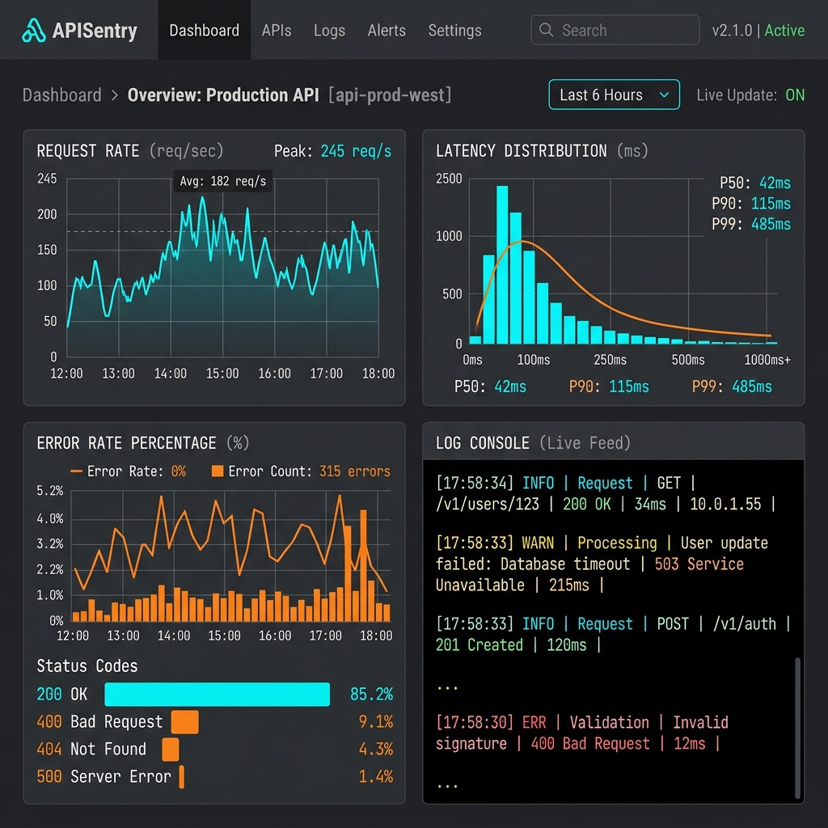Click the 4.3% percentage value
This screenshot has width=828, height=828.
[376, 750]
